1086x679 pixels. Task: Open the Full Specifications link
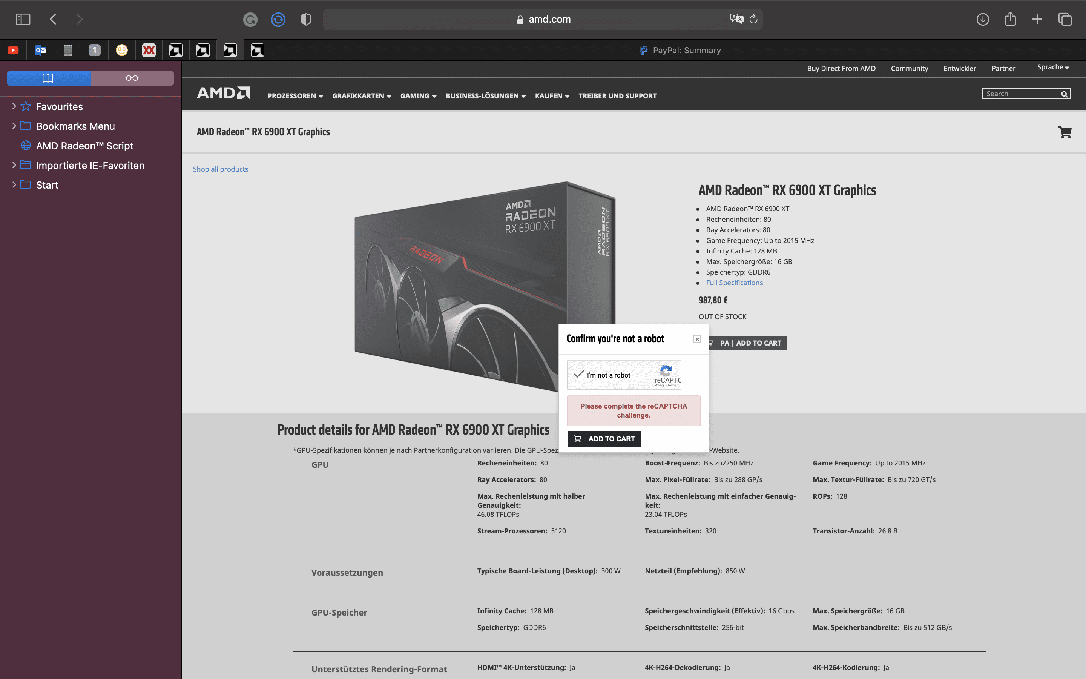pyautogui.click(x=734, y=283)
